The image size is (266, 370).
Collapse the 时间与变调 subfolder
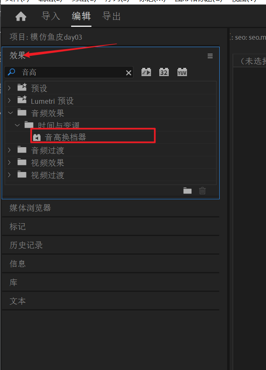click(x=17, y=125)
